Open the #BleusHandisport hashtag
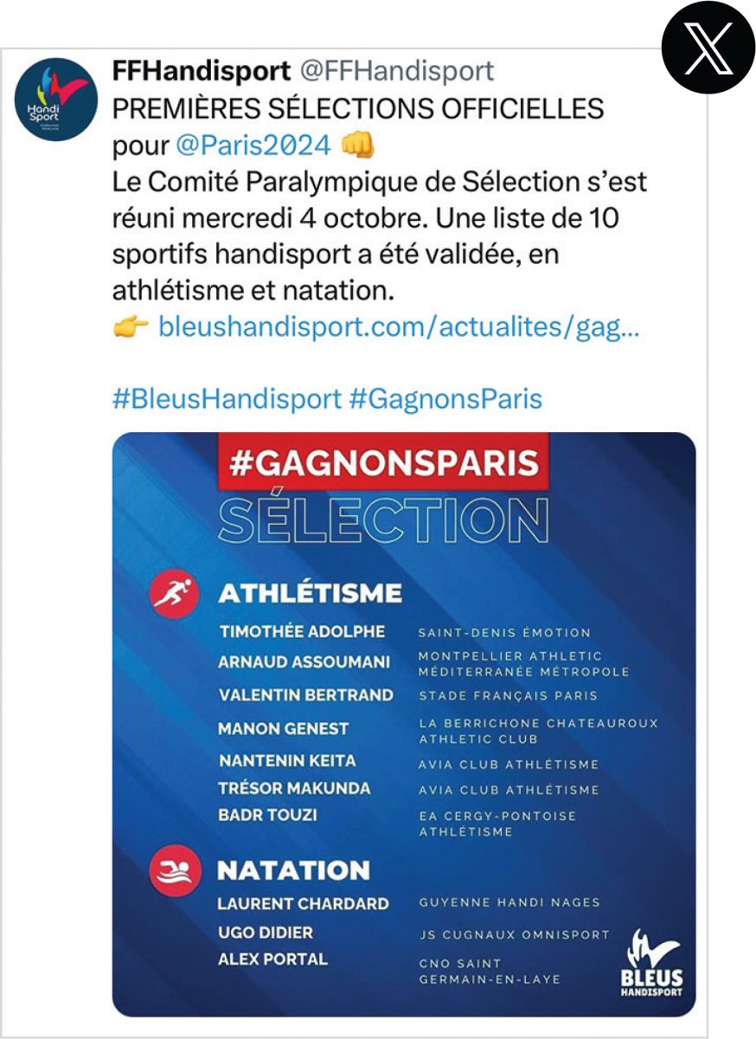This screenshot has height=1039, width=756. point(227,399)
